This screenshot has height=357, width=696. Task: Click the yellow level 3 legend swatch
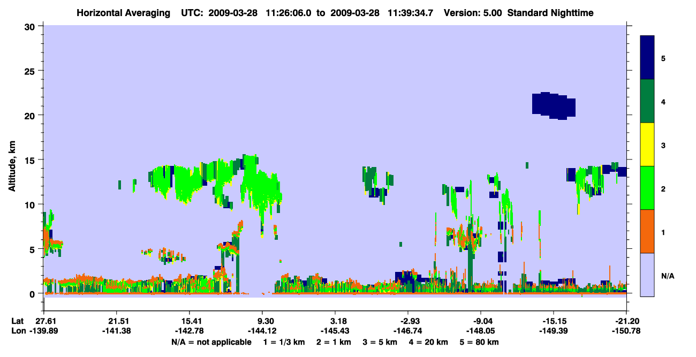[647, 145]
